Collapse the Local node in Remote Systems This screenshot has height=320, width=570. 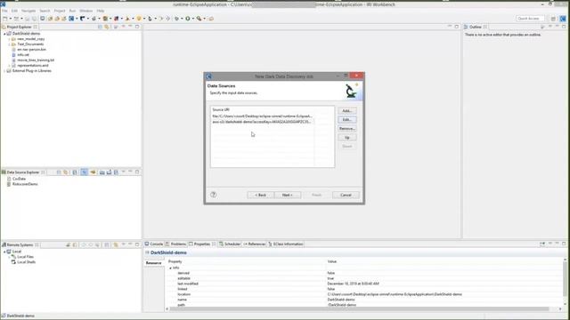(x=4, y=252)
